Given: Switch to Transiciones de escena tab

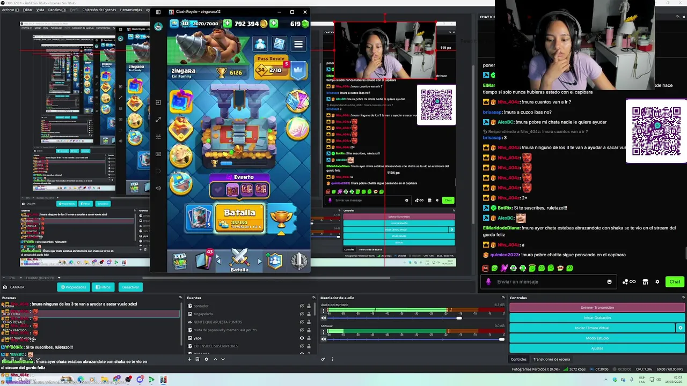Looking at the screenshot, I should pyautogui.click(x=551, y=359).
